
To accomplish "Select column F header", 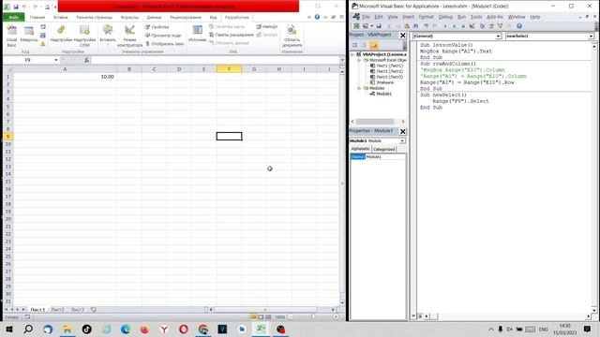I will point(229,69).
